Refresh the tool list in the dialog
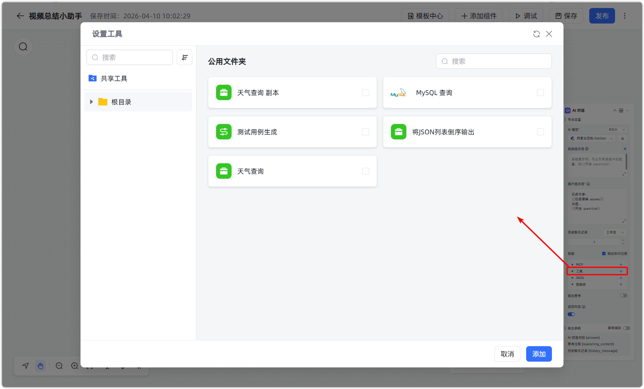This screenshot has width=644, height=389. (x=536, y=34)
